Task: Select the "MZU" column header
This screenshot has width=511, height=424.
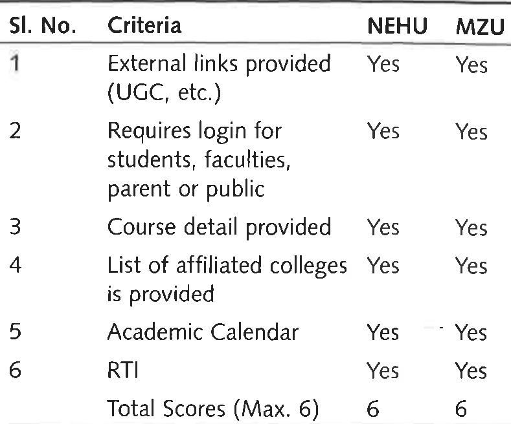Action: point(480,26)
